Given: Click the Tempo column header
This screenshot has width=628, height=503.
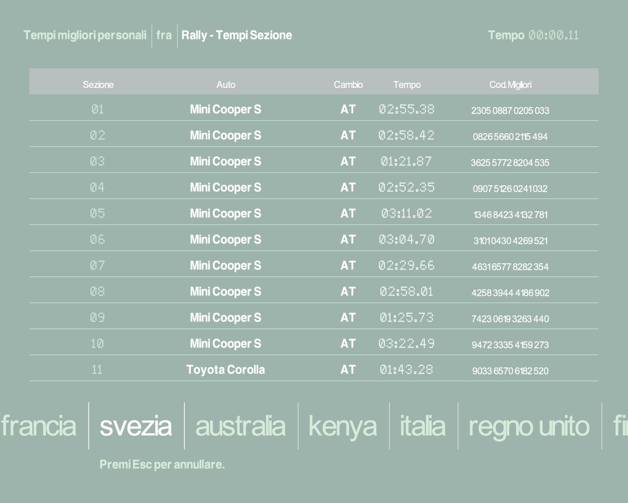Looking at the screenshot, I should coord(407,84).
